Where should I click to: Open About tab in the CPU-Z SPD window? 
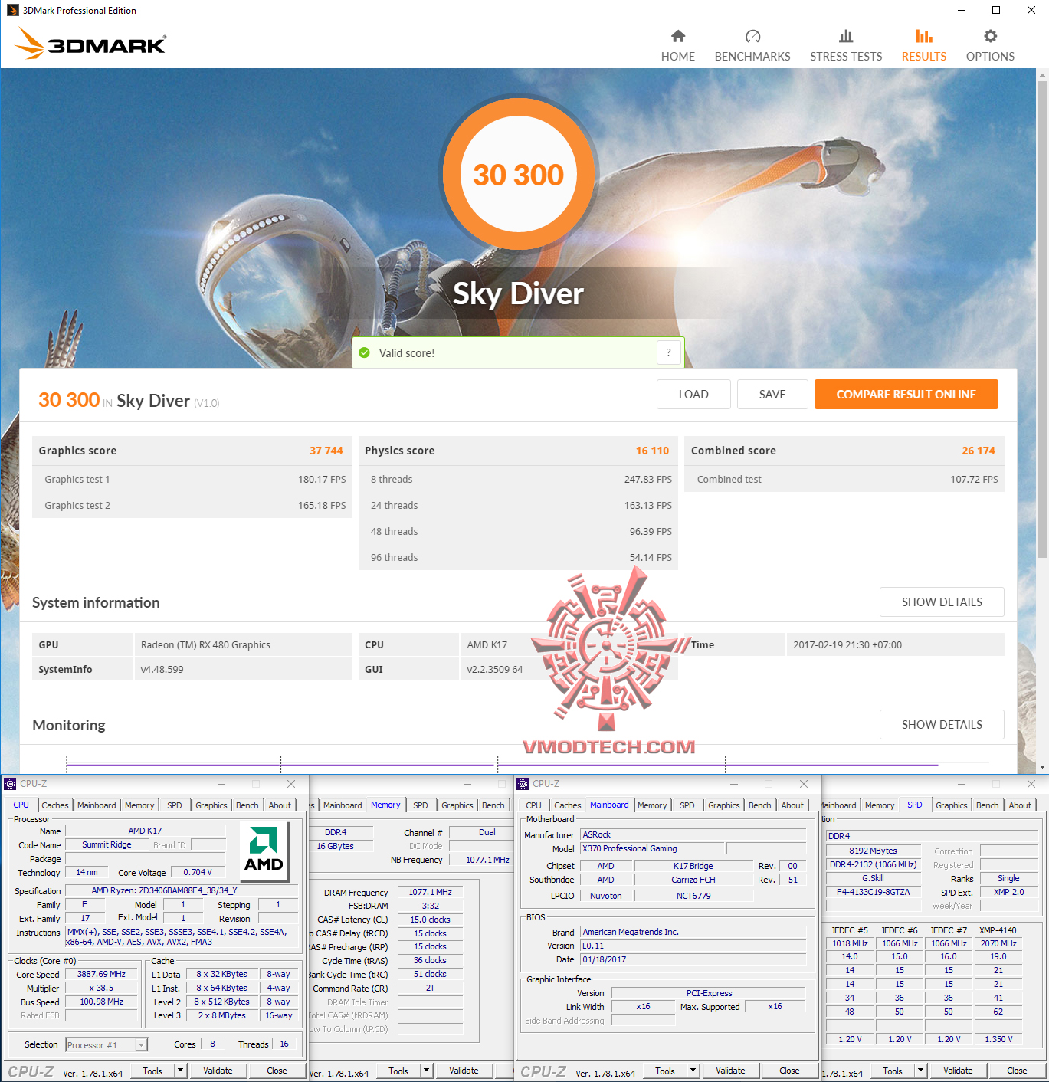click(x=1020, y=805)
